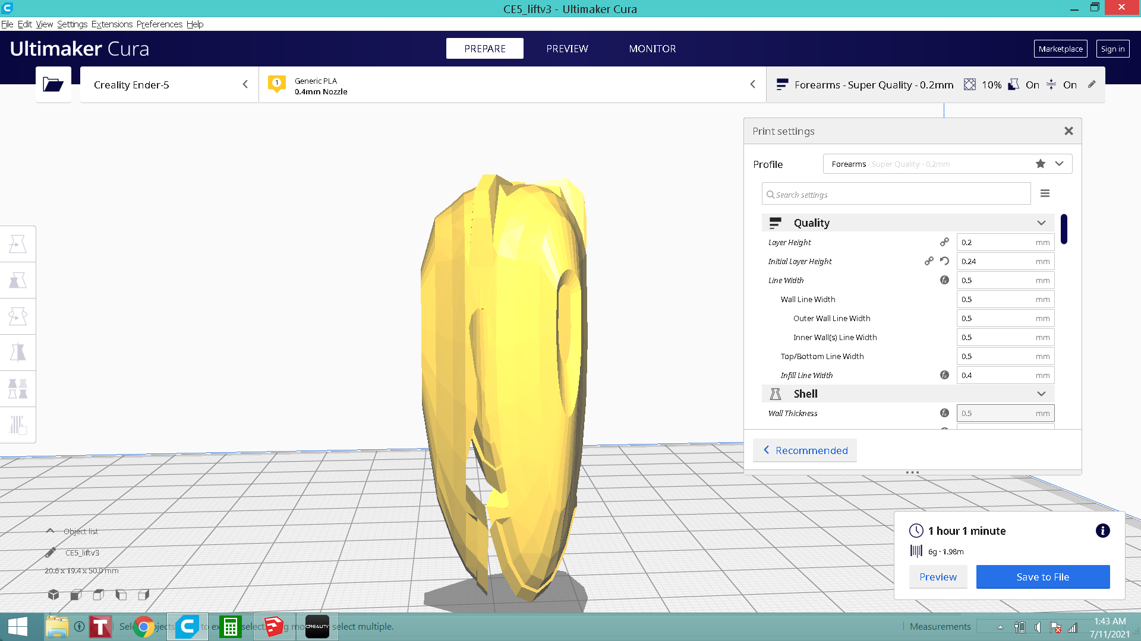Viewport: 1141px width, 641px height.
Task: Click the Save to File button
Action: [1042, 577]
